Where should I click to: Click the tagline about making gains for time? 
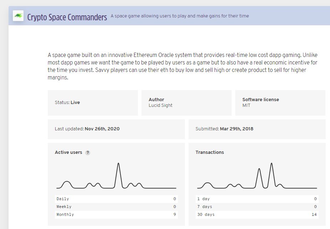180,16
